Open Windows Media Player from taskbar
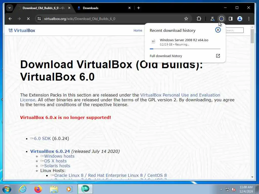 point(69,189)
